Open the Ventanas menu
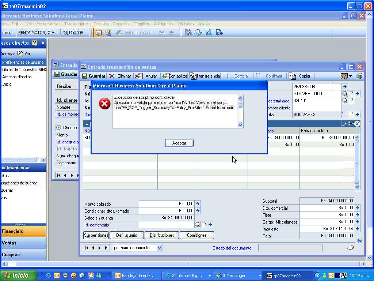This screenshot has height=281, width=374. (x=186, y=24)
